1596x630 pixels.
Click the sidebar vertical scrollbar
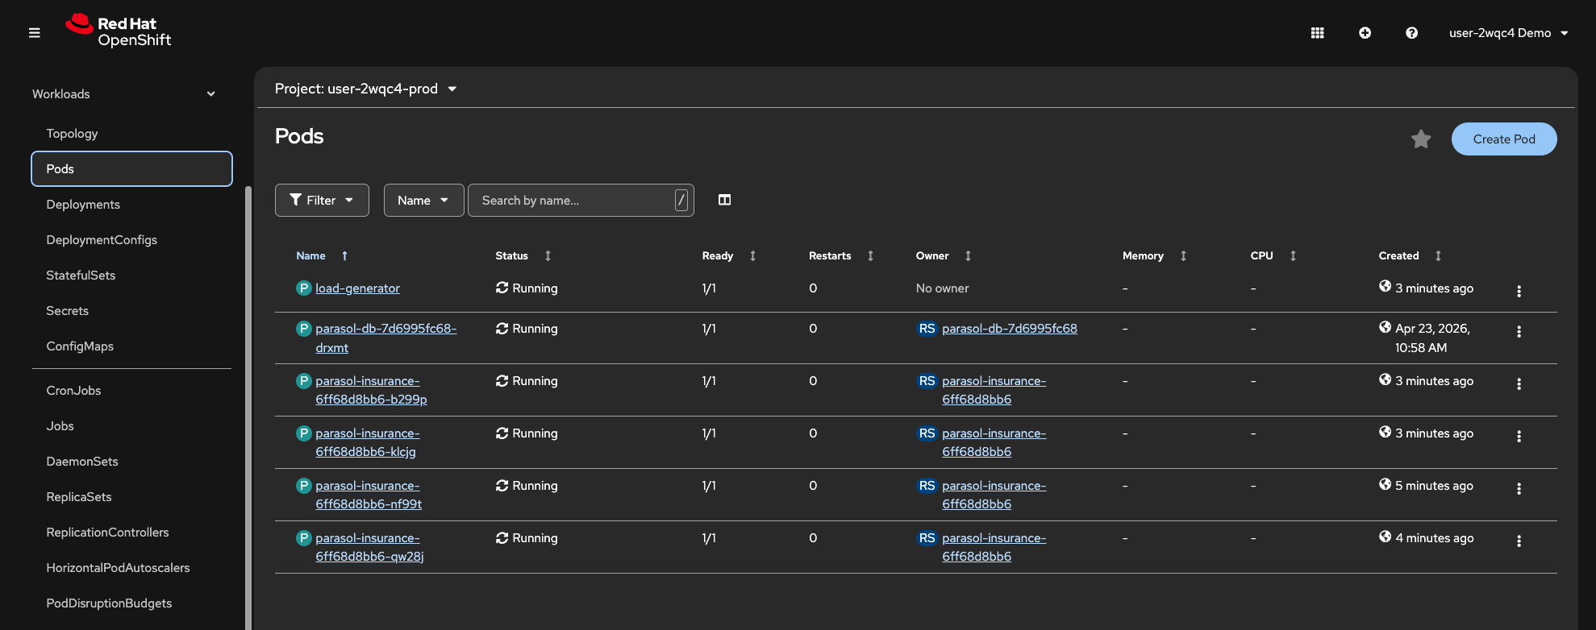[x=248, y=403]
